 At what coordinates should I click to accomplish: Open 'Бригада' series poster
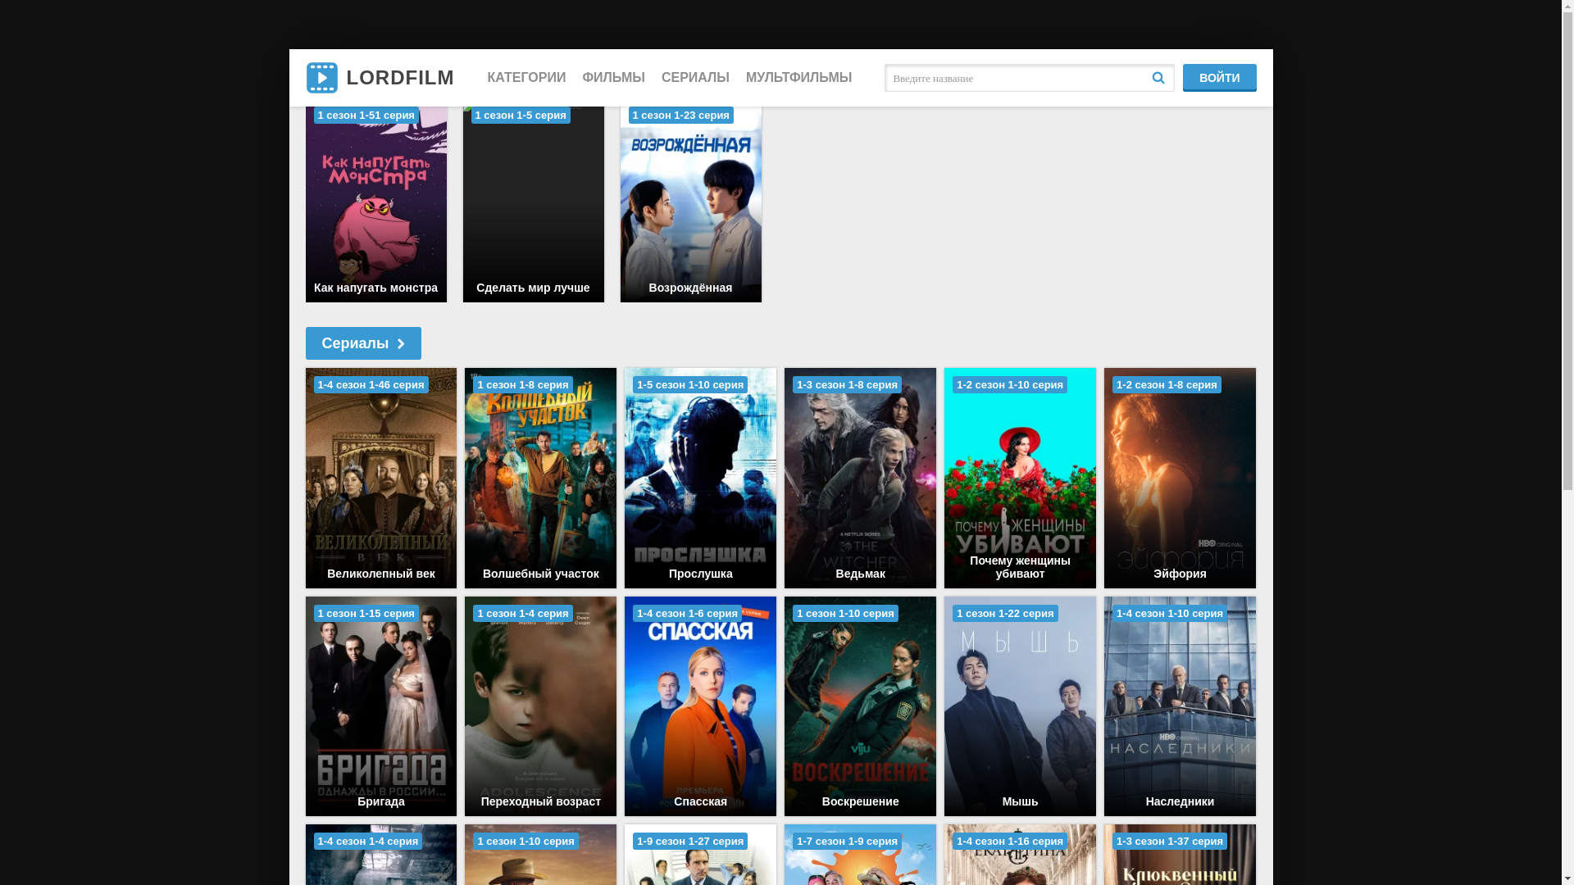click(381, 706)
